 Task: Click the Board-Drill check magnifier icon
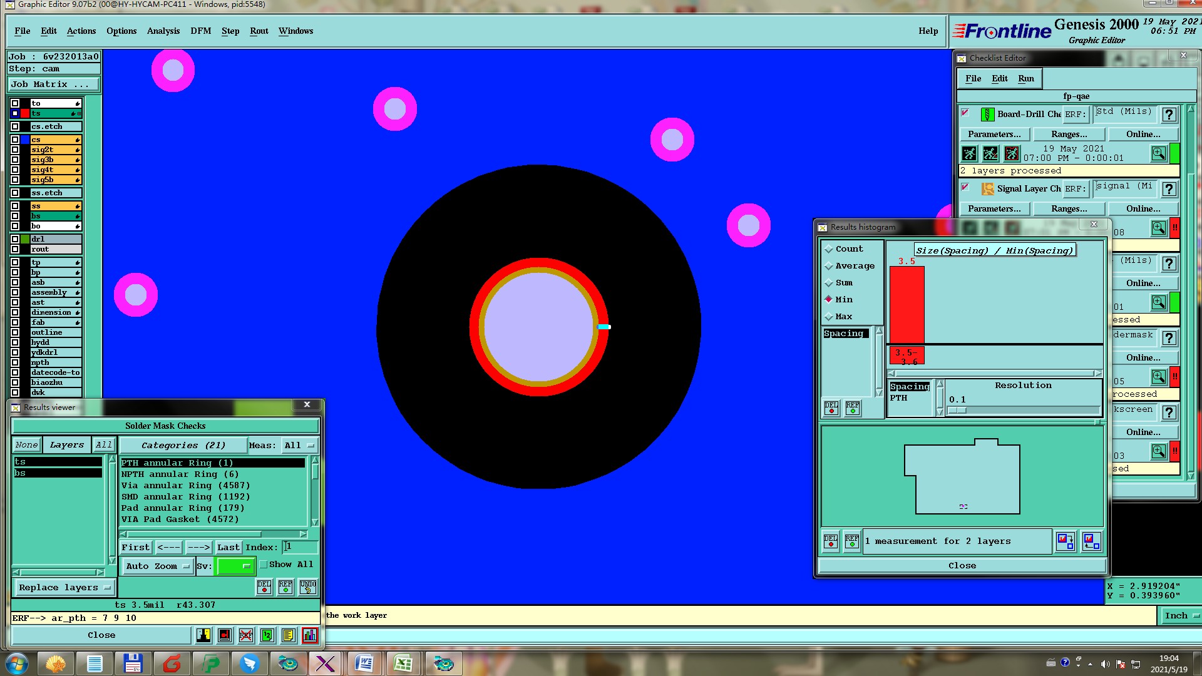pos(1158,153)
